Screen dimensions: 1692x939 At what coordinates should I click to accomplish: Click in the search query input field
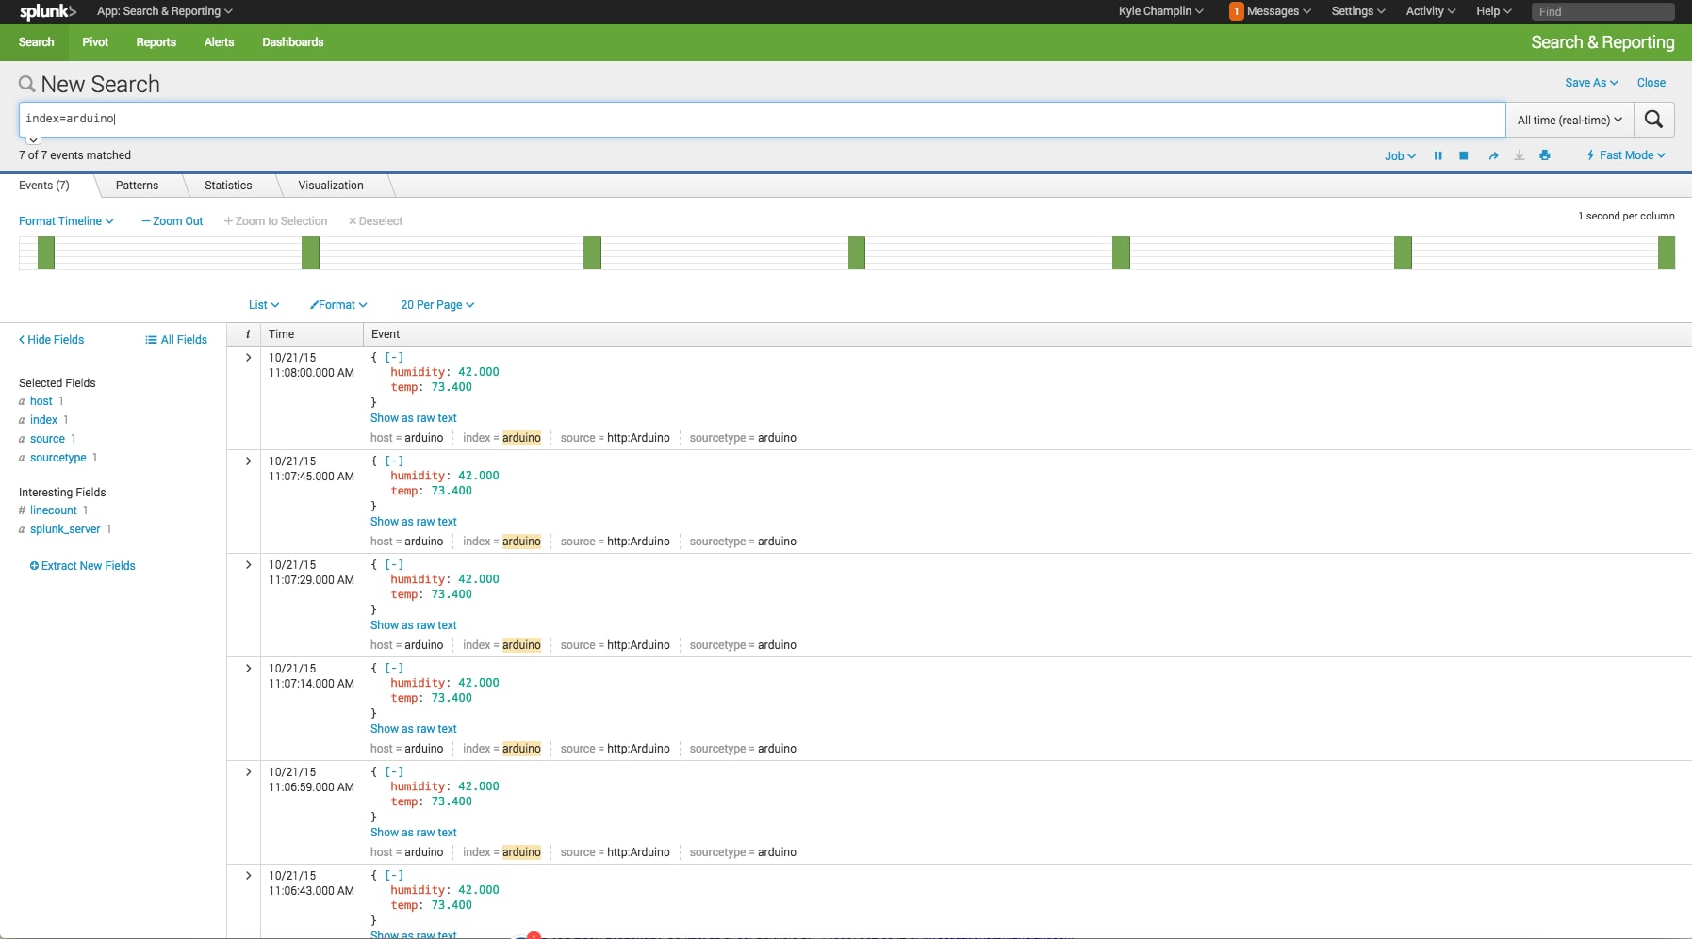click(762, 120)
